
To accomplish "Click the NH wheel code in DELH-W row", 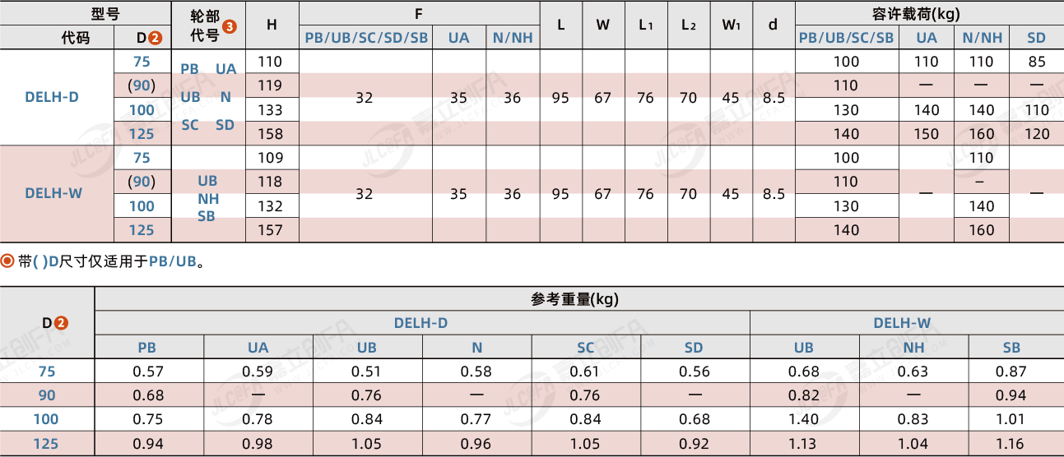I will click(207, 198).
